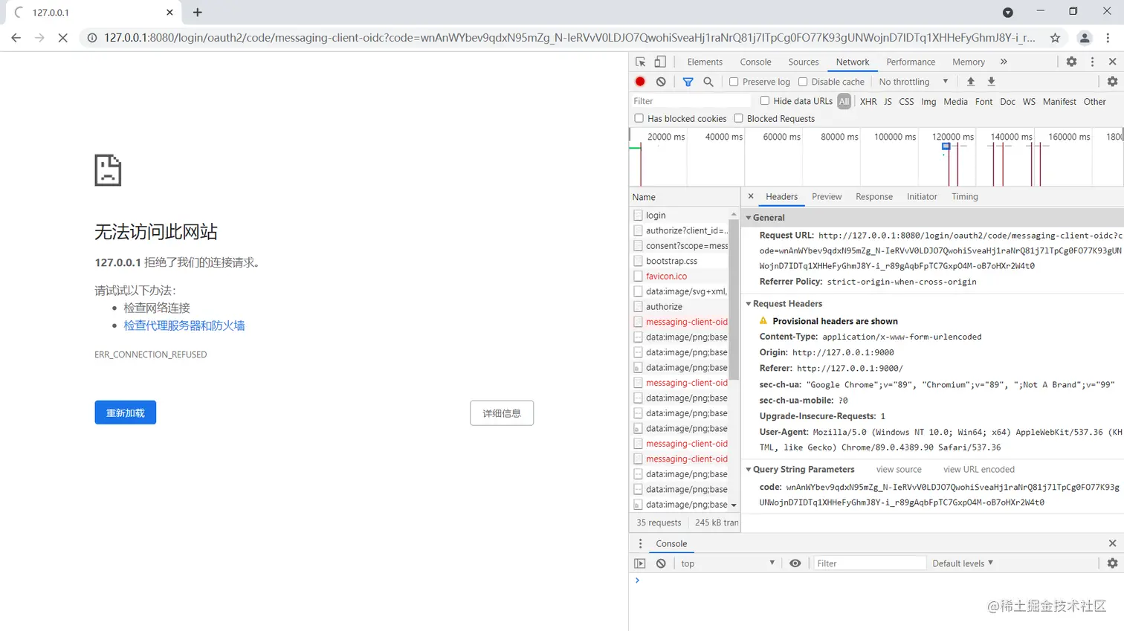The height and width of the screenshot is (631, 1124).
Task: Show the console sidebar
Action: pyautogui.click(x=640, y=563)
